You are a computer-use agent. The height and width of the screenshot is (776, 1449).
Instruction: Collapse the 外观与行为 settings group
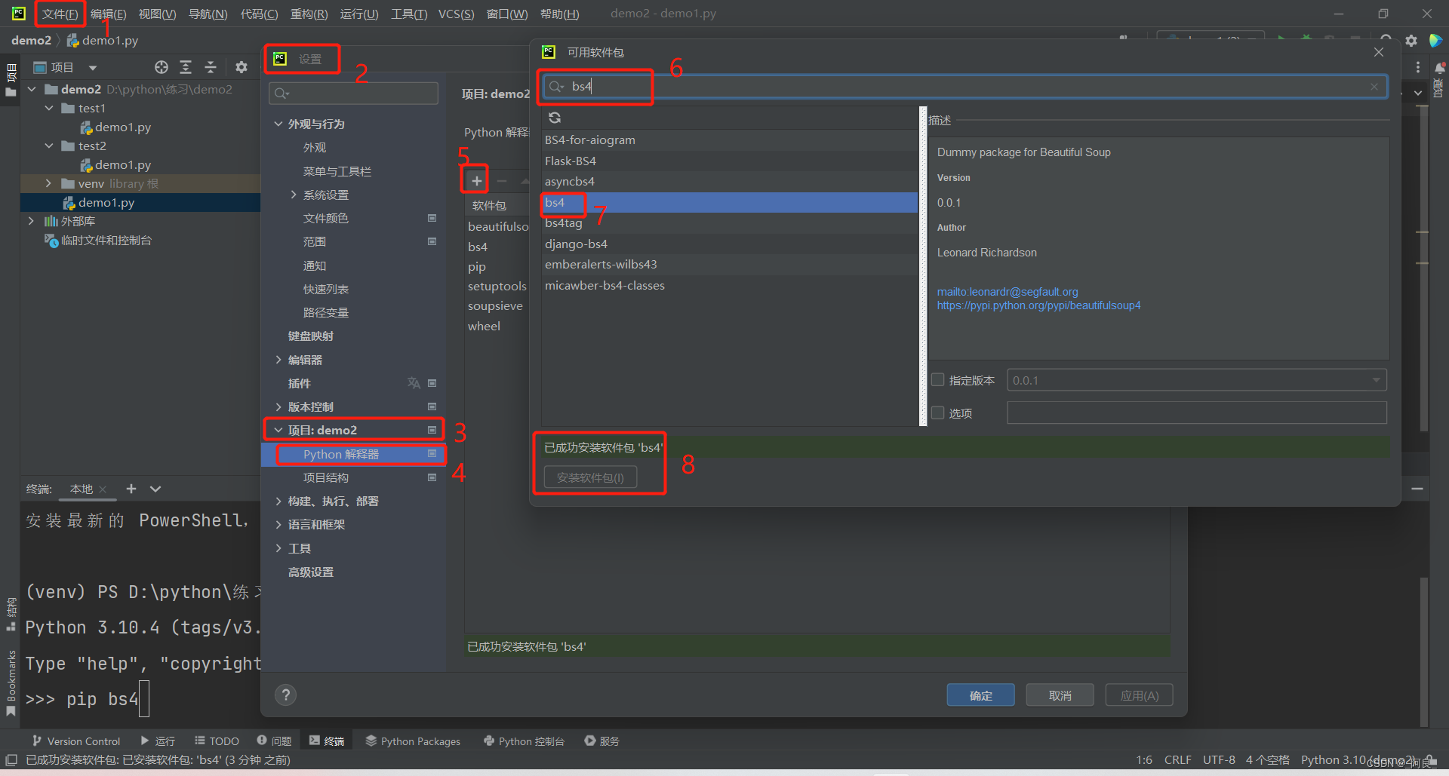click(278, 124)
